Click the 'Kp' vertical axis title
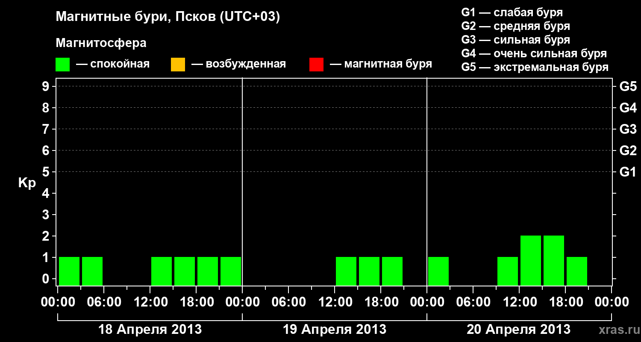Screen dimensions: 641x342 tap(27, 183)
